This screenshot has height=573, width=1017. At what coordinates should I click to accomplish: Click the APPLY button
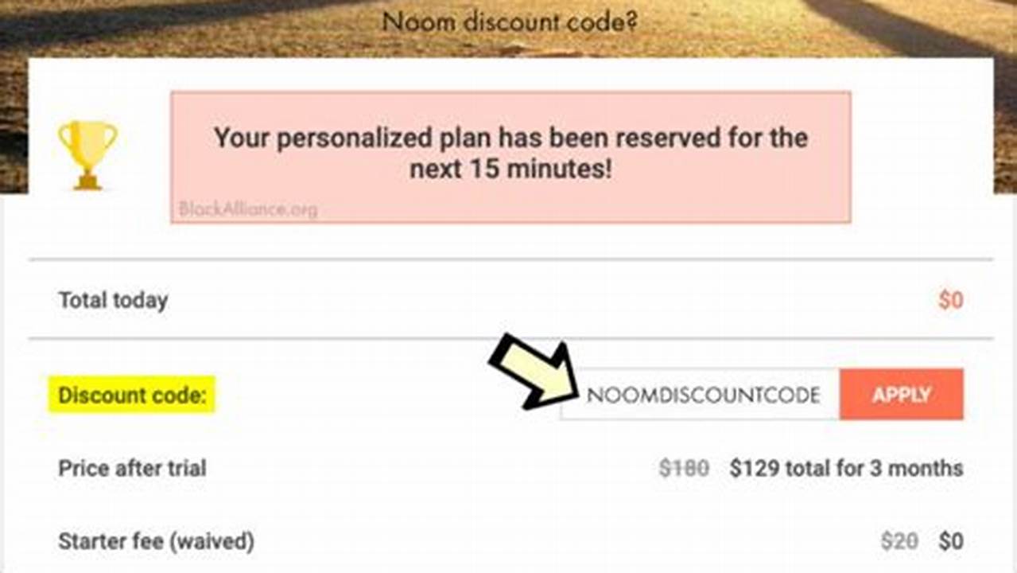click(x=901, y=394)
